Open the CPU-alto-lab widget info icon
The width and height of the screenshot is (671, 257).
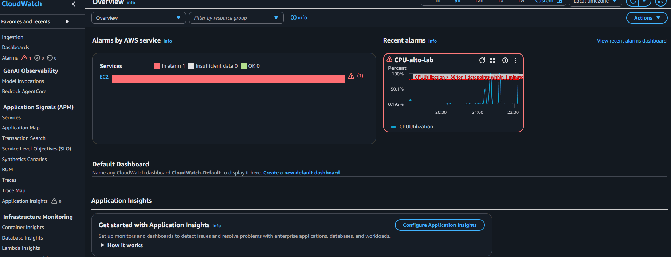tap(505, 60)
